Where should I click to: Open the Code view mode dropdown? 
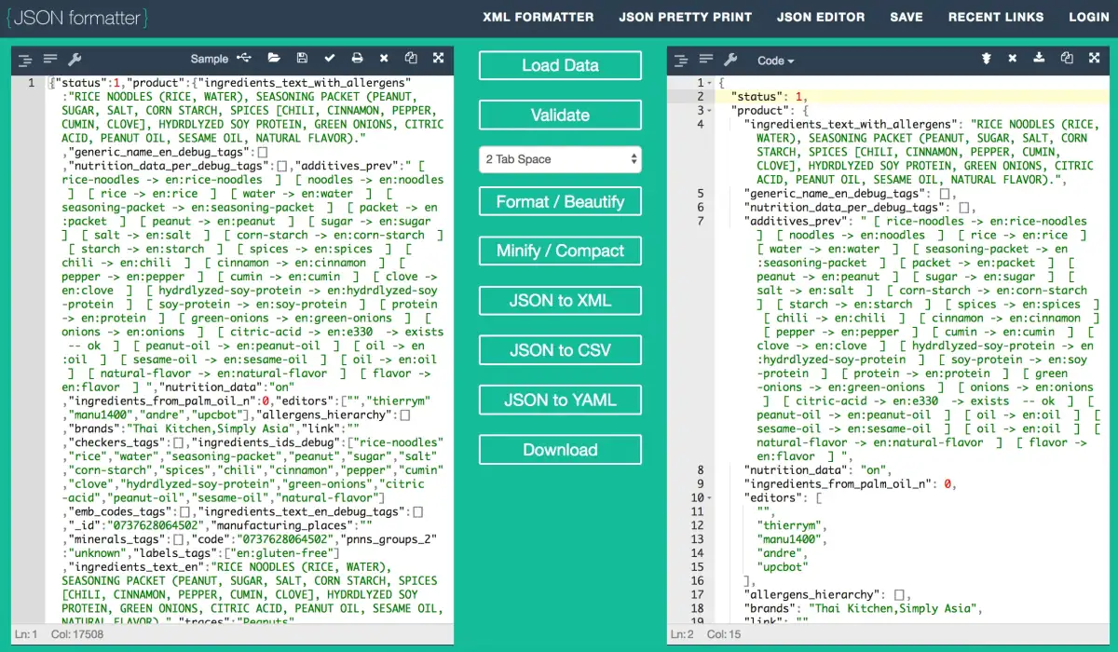point(775,61)
